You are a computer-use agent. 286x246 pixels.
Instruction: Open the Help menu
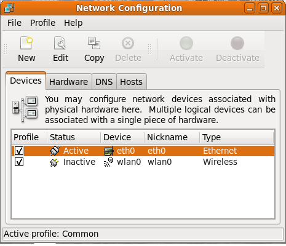[73, 23]
